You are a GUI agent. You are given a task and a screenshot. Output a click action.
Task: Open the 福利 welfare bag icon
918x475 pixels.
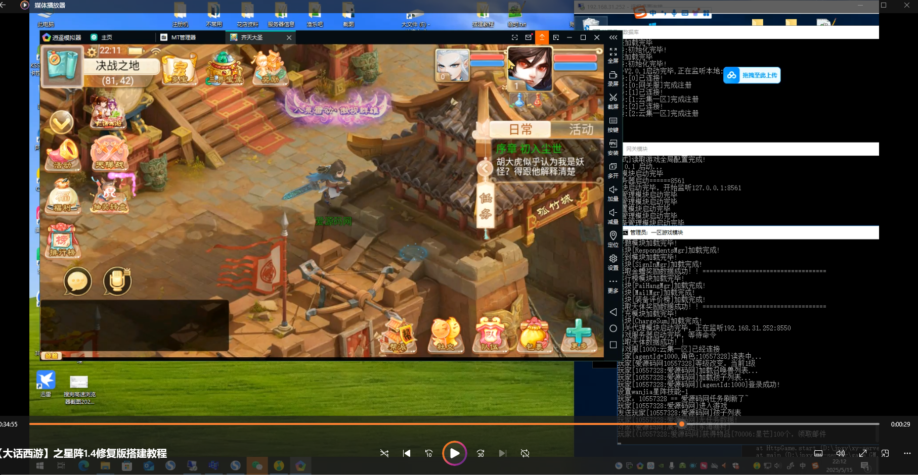[63, 196]
